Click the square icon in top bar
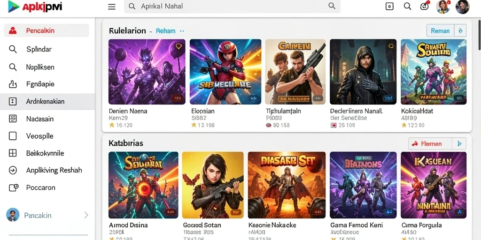Image resolution: width=481 pixels, height=240 pixels. (x=389, y=7)
